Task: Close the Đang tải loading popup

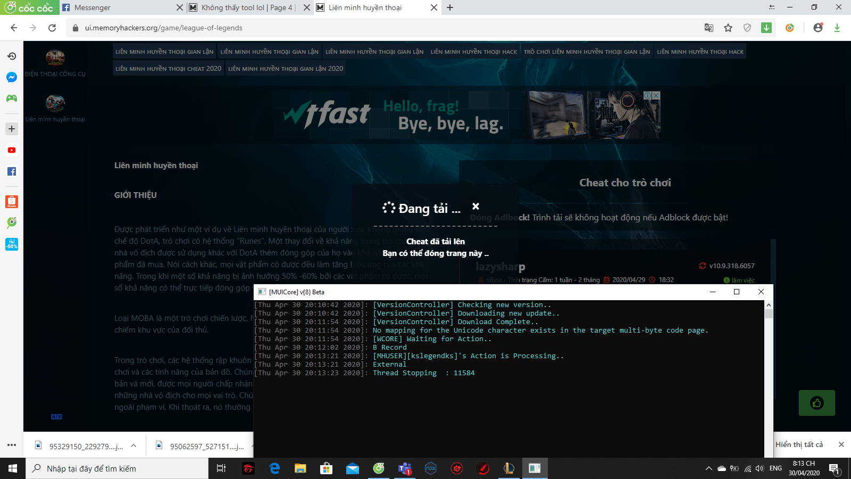Action: 476,206
